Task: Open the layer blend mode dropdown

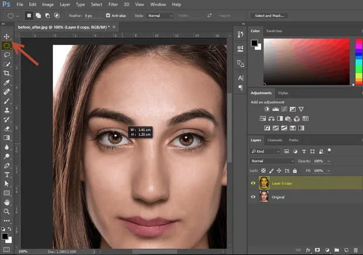Action: (x=272, y=161)
